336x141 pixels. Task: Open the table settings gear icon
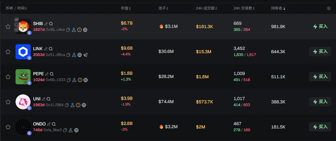(329, 9)
